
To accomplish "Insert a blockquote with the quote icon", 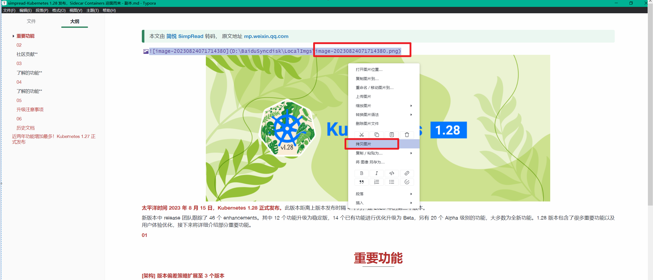I will point(361,182).
